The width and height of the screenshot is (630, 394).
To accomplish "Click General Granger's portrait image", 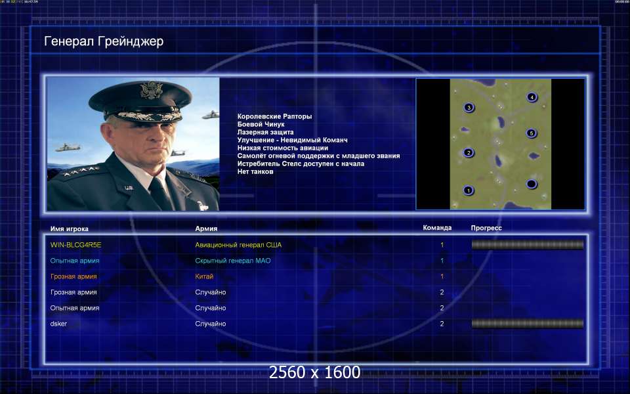I will coord(133,144).
